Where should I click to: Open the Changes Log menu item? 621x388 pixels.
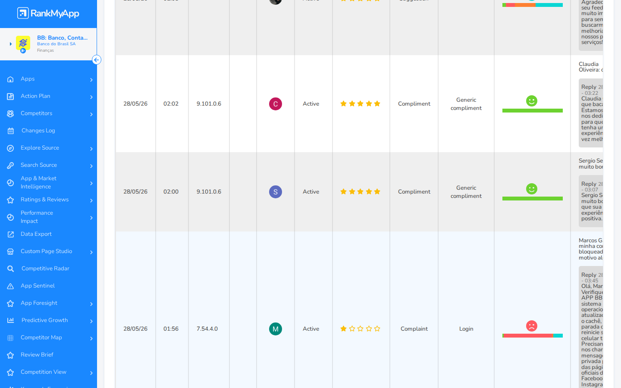(x=38, y=131)
